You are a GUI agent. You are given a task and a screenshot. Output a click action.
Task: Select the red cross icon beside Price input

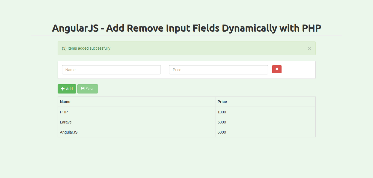tap(277, 69)
